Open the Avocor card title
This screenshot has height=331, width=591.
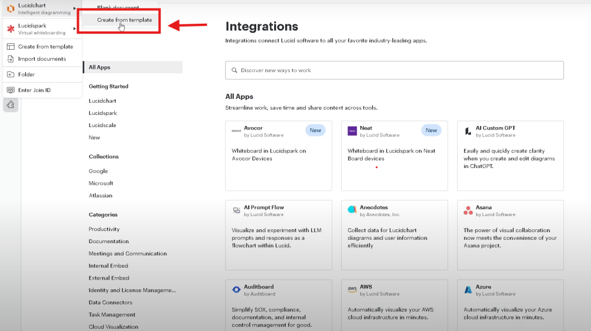253,128
